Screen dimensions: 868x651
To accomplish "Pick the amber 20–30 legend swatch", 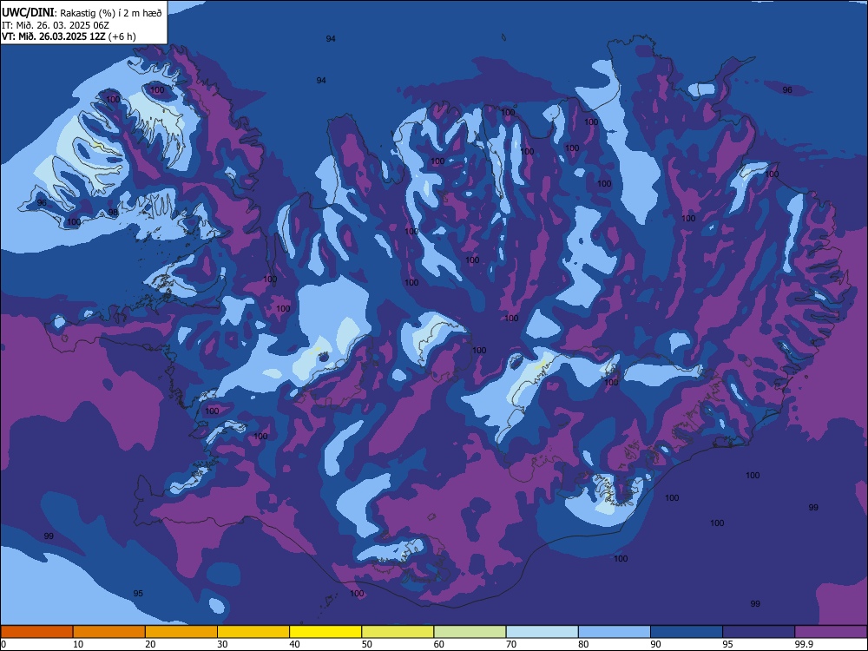I will (181, 632).
